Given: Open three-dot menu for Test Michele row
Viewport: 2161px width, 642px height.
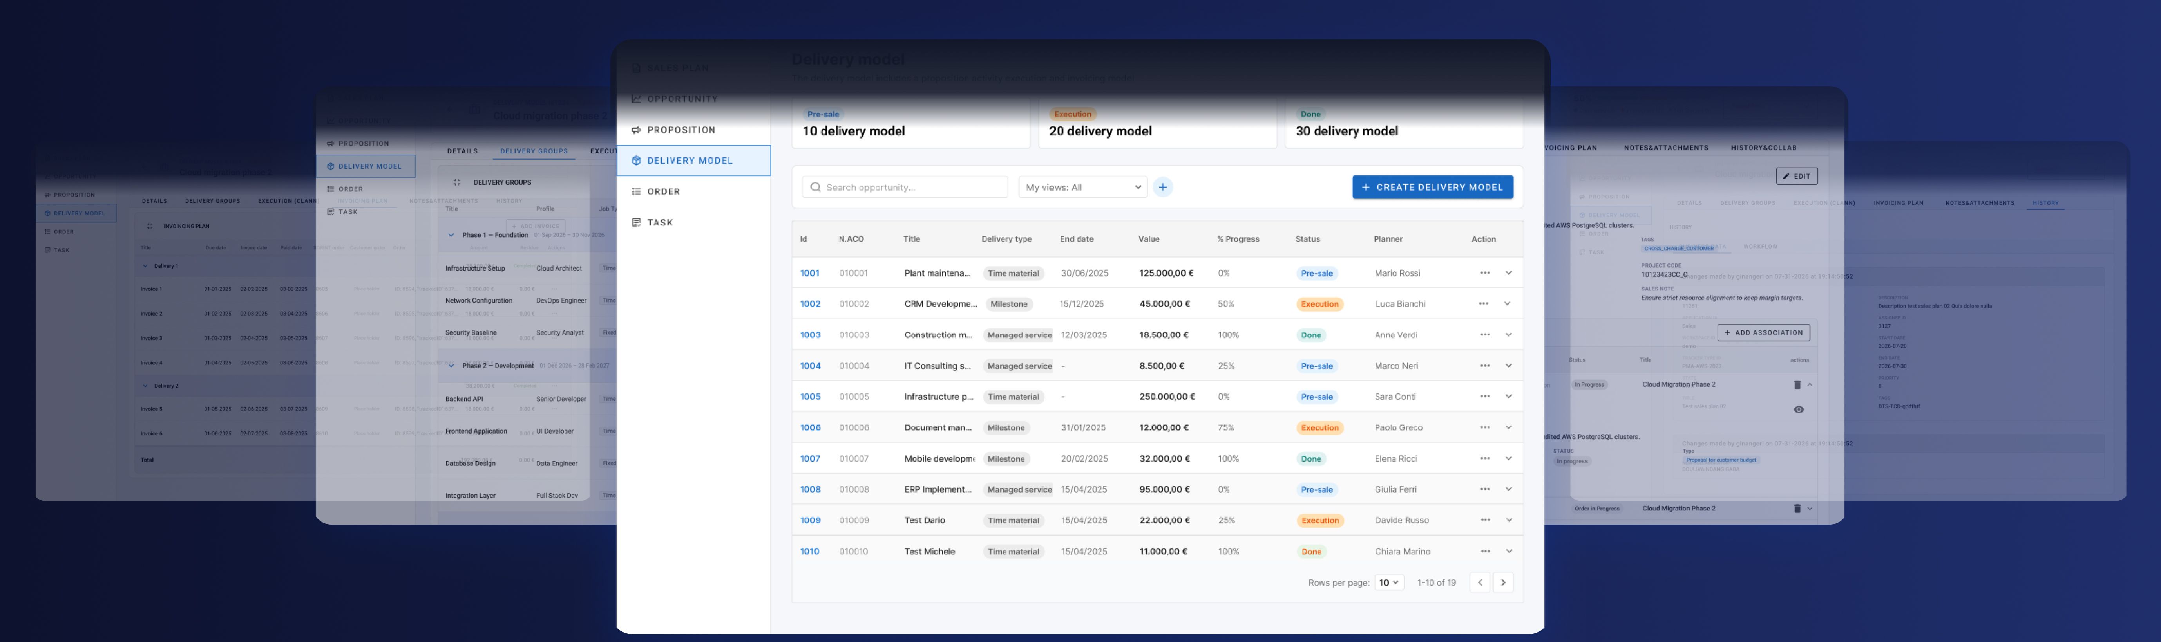Looking at the screenshot, I should (x=1485, y=552).
